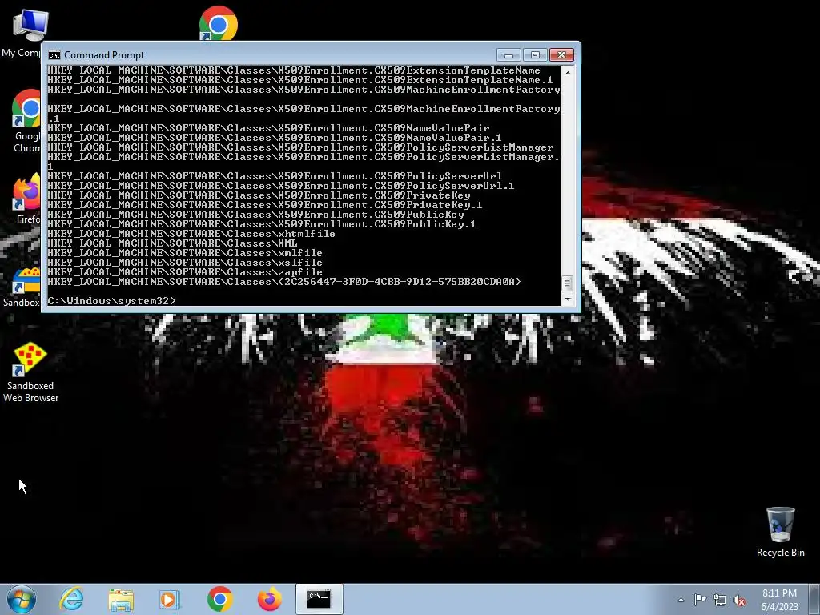Open the Chrome shortcut above the Command Prompt window
The height and width of the screenshot is (615, 820).
[x=218, y=24]
